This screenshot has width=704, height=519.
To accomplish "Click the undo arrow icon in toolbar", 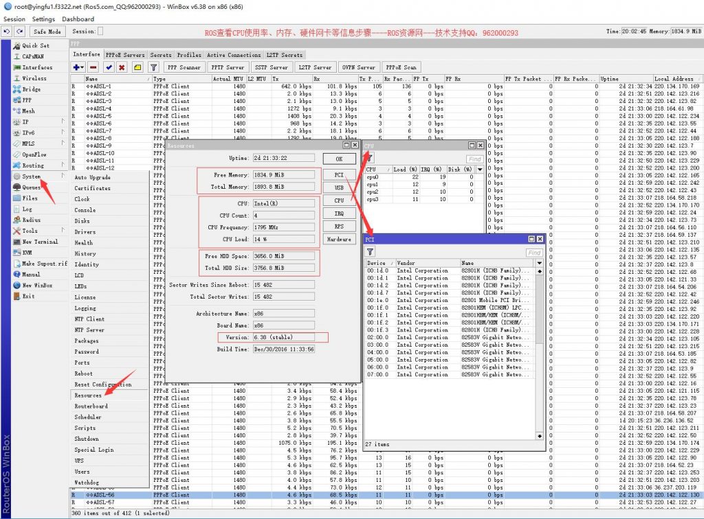I will tap(7, 32).
